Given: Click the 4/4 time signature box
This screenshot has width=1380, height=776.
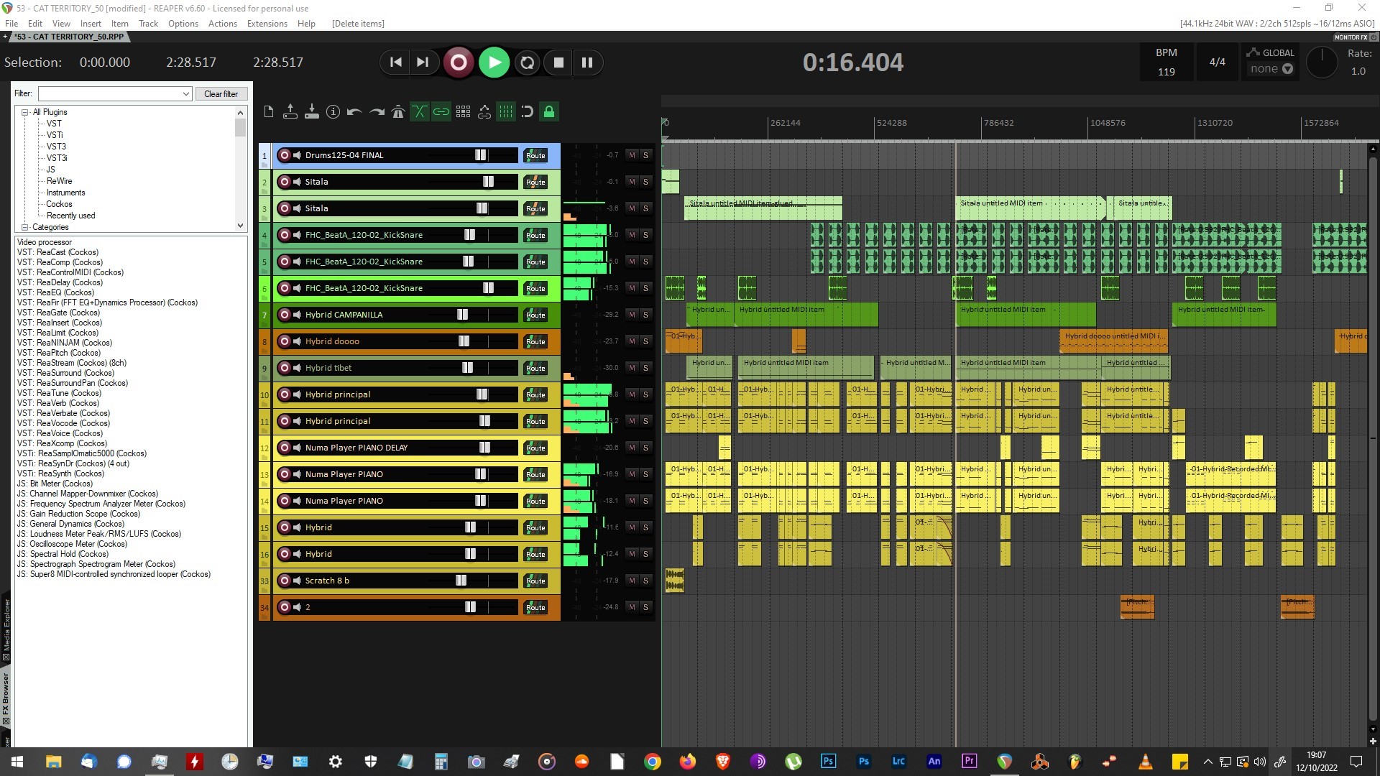Looking at the screenshot, I should [x=1217, y=62].
